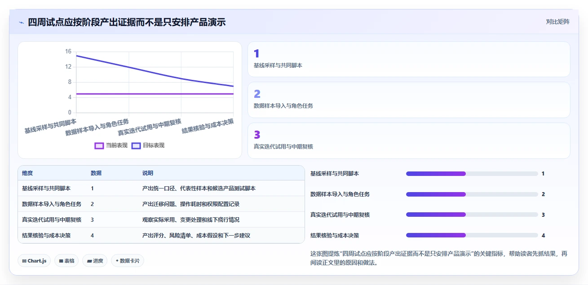Click description 产出迁移问题、操作耗时和权限配置记录
This screenshot has width=588, height=285.
(x=191, y=204)
